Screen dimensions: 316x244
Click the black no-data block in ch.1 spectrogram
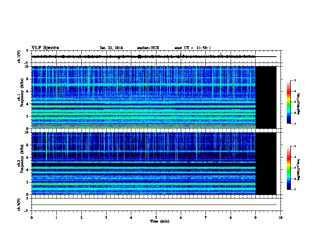[x=266, y=97]
